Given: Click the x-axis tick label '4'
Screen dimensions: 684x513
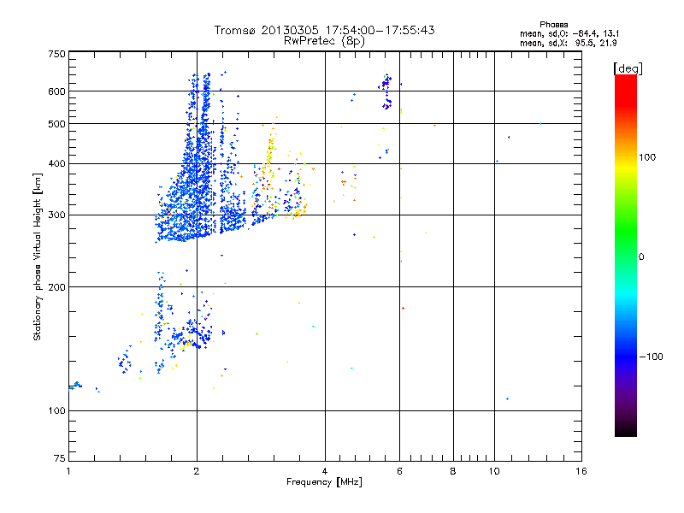Looking at the screenshot, I should point(325,471).
